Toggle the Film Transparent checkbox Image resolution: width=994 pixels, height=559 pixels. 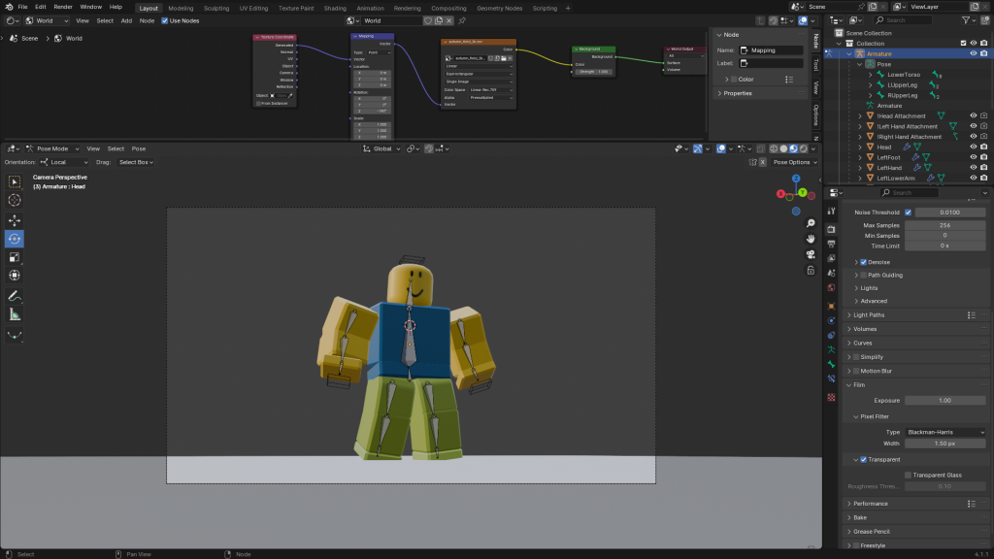[x=863, y=459]
